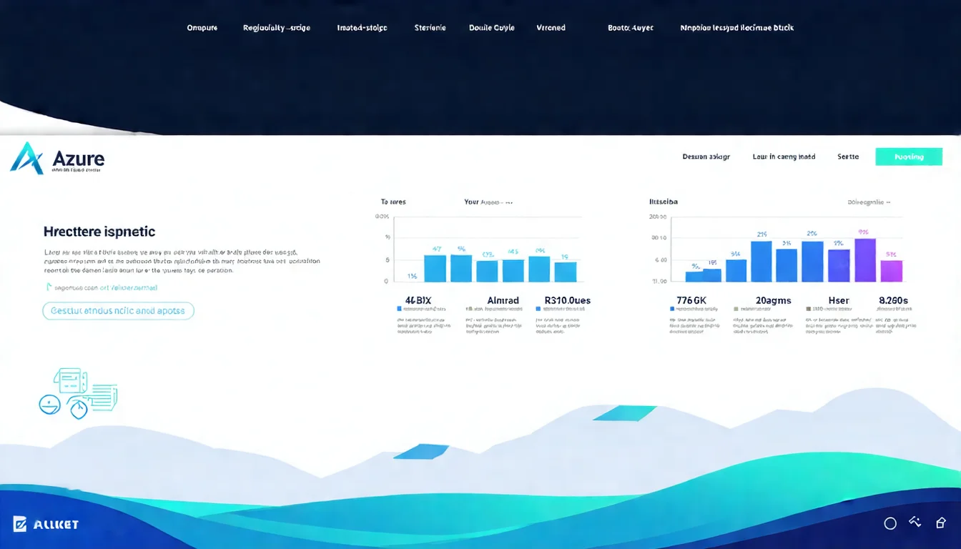The image size is (961, 549).
Task: Click the circle icon in bottom-right corner
Action: pos(890,523)
